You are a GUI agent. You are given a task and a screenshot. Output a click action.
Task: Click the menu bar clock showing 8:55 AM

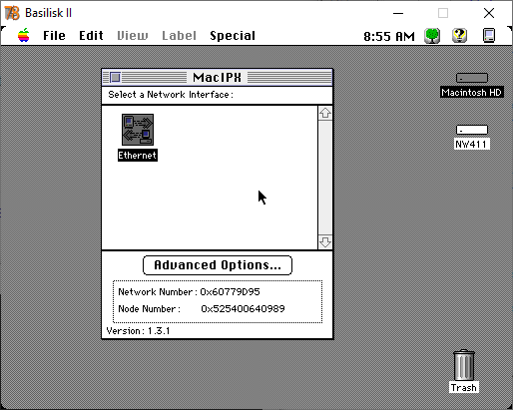389,36
